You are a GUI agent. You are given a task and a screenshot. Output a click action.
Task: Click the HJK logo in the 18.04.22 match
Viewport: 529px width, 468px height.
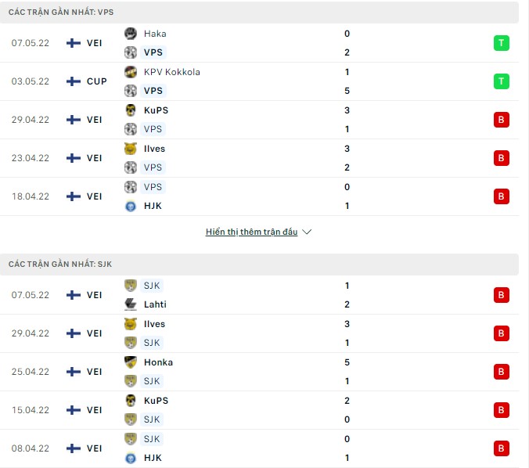tap(131, 206)
